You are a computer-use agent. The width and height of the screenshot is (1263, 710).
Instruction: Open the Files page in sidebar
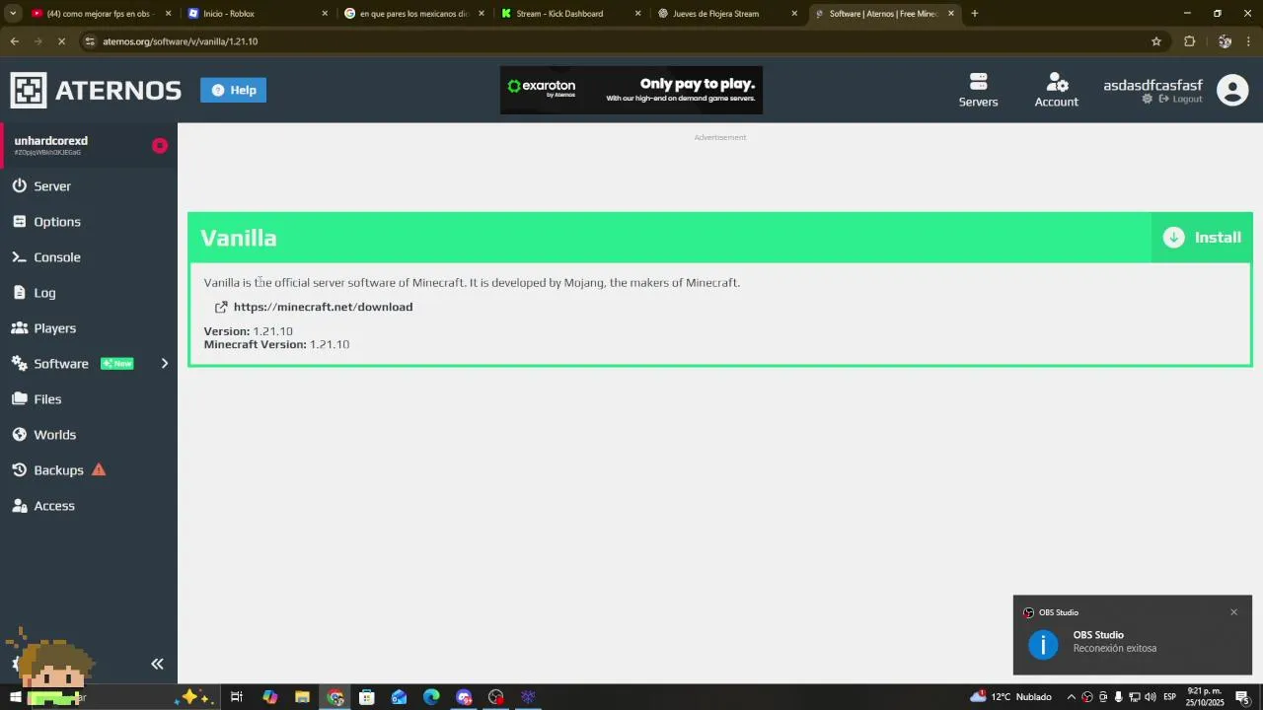pos(47,399)
